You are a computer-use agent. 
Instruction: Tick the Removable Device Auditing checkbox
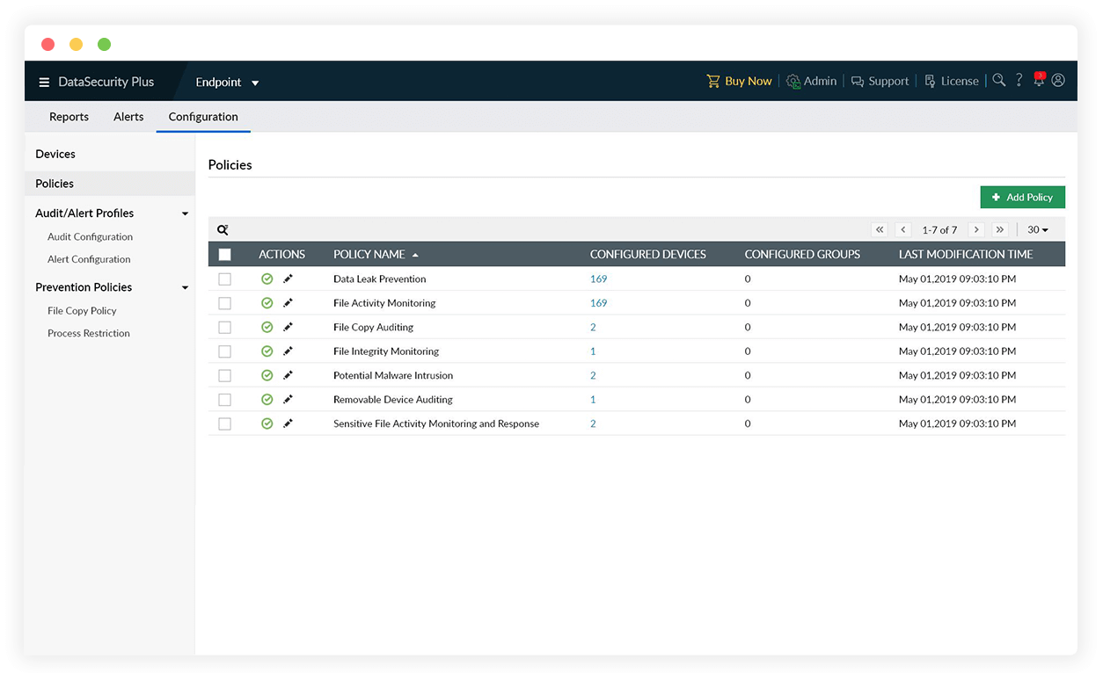pyautogui.click(x=224, y=400)
